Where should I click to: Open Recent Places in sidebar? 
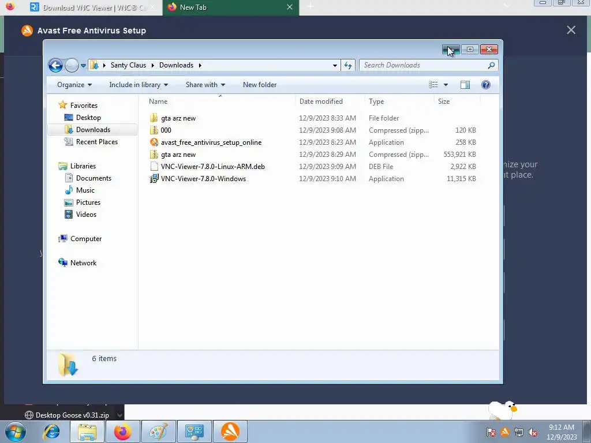(97, 142)
